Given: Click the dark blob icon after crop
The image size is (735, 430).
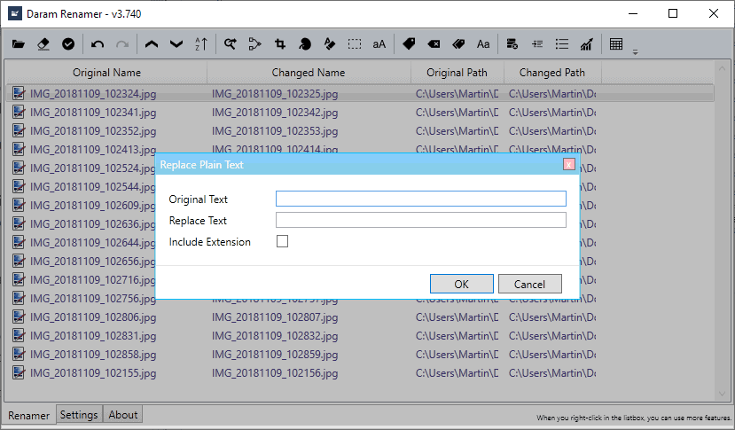Looking at the screenshot, I should pyautogui.click(x=305, y=44).
